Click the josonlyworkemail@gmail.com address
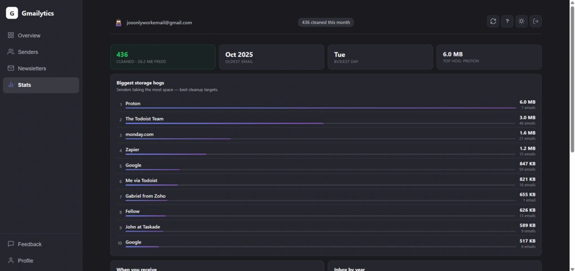The width and height of the screenshot is (575, 271). pos(159,23)
